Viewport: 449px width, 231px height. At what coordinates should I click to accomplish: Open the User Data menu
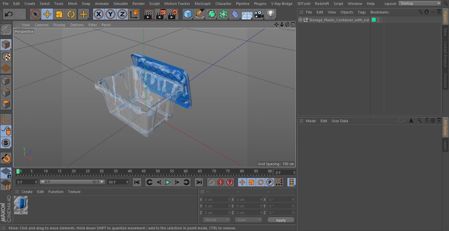340,121
